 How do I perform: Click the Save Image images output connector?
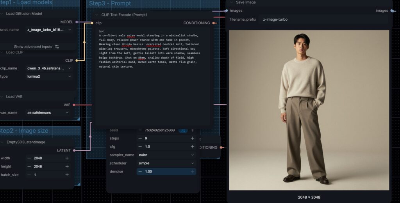(392, 11)
